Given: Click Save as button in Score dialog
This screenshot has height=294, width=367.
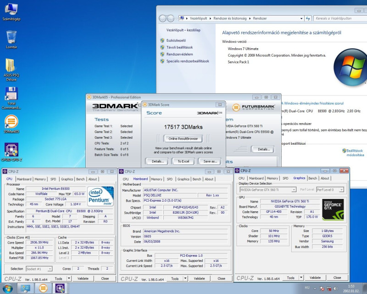Looking at the screenshot, I should [x=210, y=161].
